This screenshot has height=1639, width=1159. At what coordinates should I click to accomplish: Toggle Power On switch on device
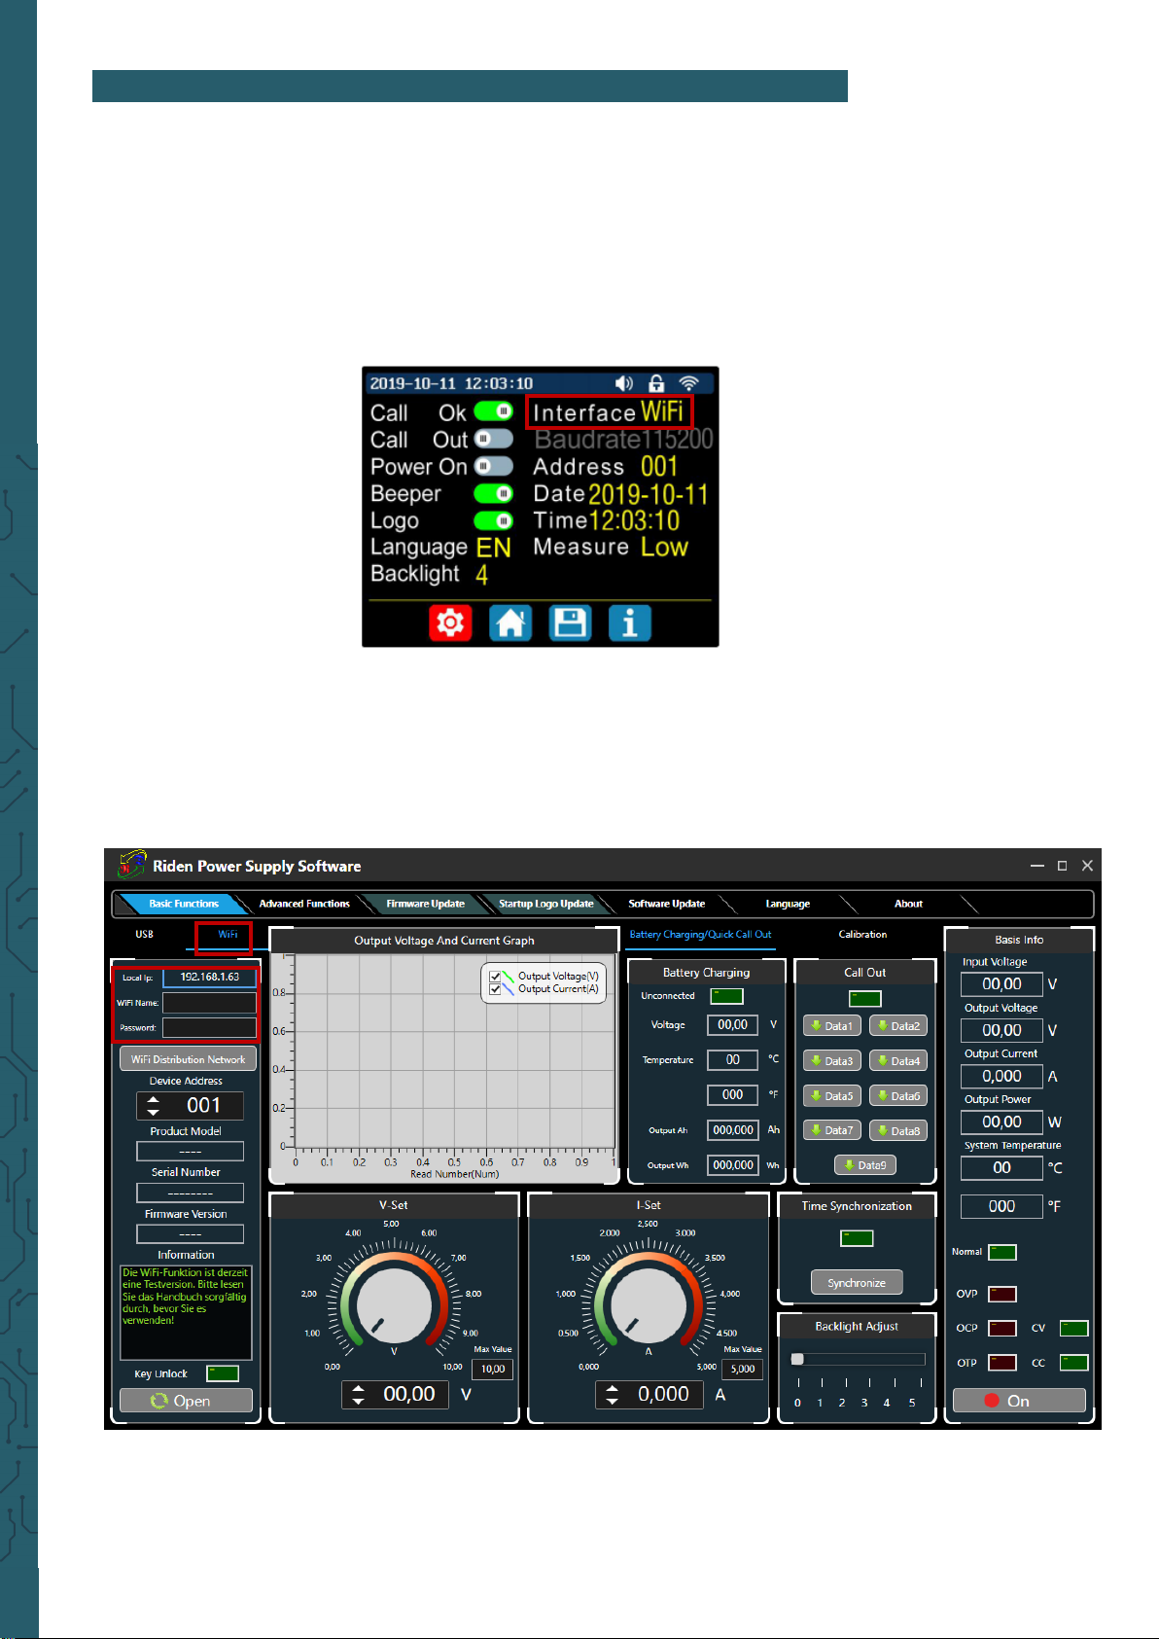(x=493, y=466)
